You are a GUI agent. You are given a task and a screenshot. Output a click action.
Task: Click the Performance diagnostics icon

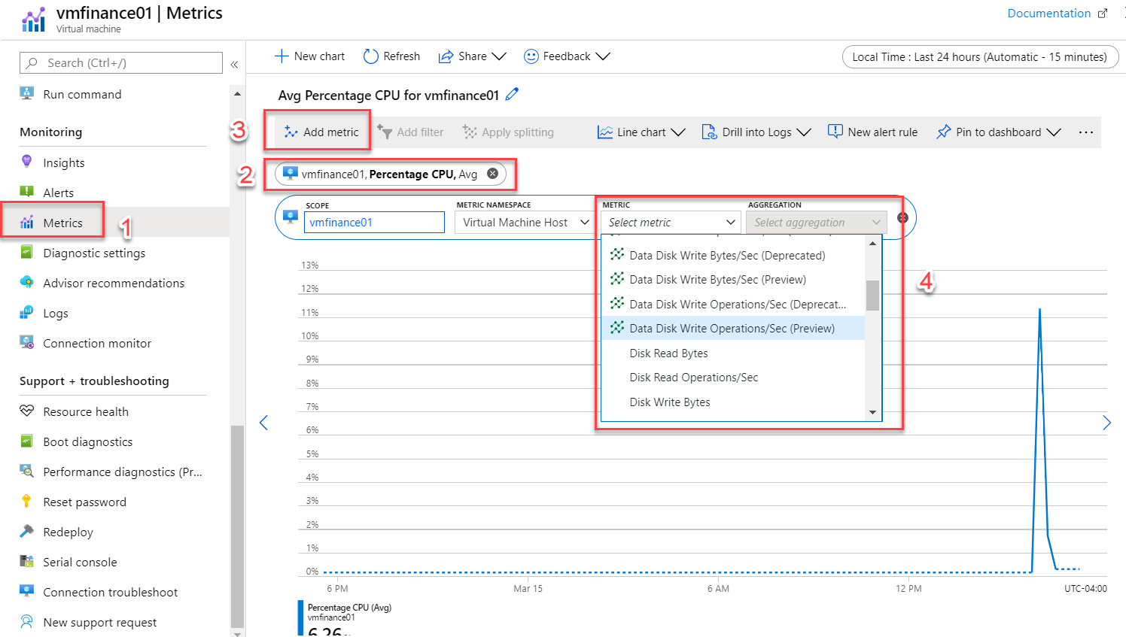click(27, 472)
